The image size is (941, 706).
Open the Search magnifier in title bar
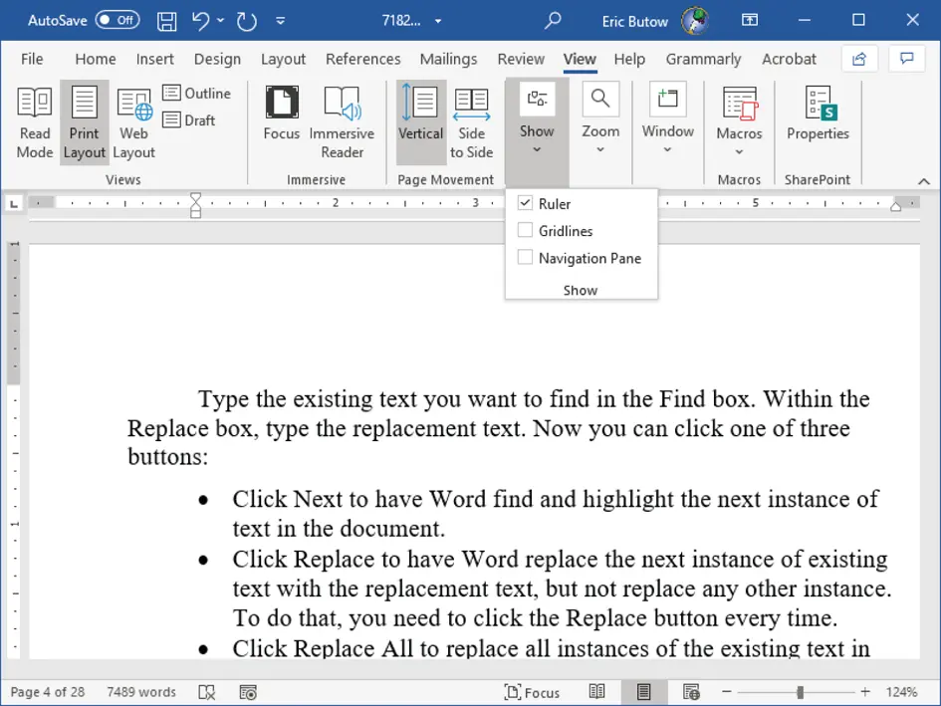(x=552, y=20)
